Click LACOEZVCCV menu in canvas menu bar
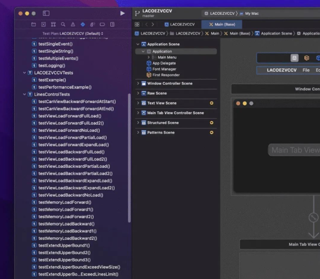Image resolution: width=320 pixels, height=279 pixels. [x=282, y=70]
